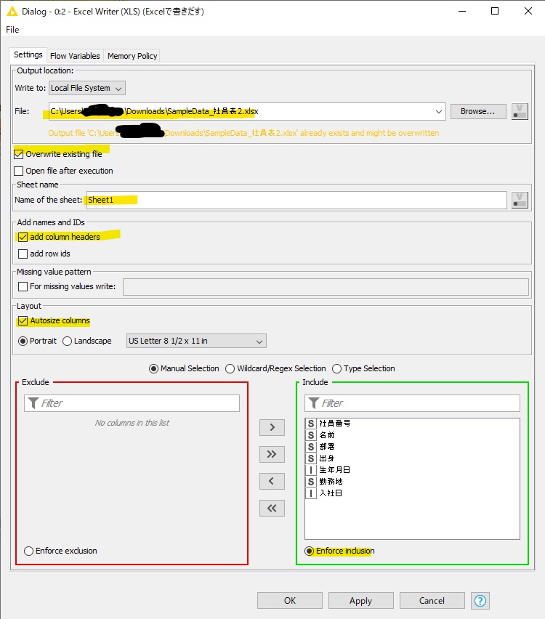Enable add row ids checkbox

(23, 254)
